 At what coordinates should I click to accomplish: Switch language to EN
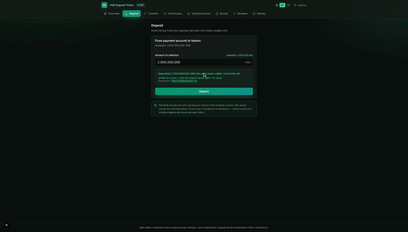pos(282,5)
